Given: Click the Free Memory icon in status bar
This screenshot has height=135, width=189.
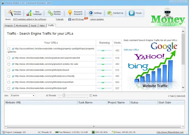Looking at the screenshot, I should click(57, 132).
